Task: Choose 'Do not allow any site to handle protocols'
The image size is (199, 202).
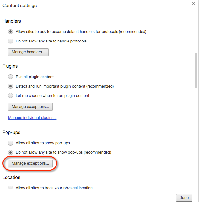Action: 11,41
